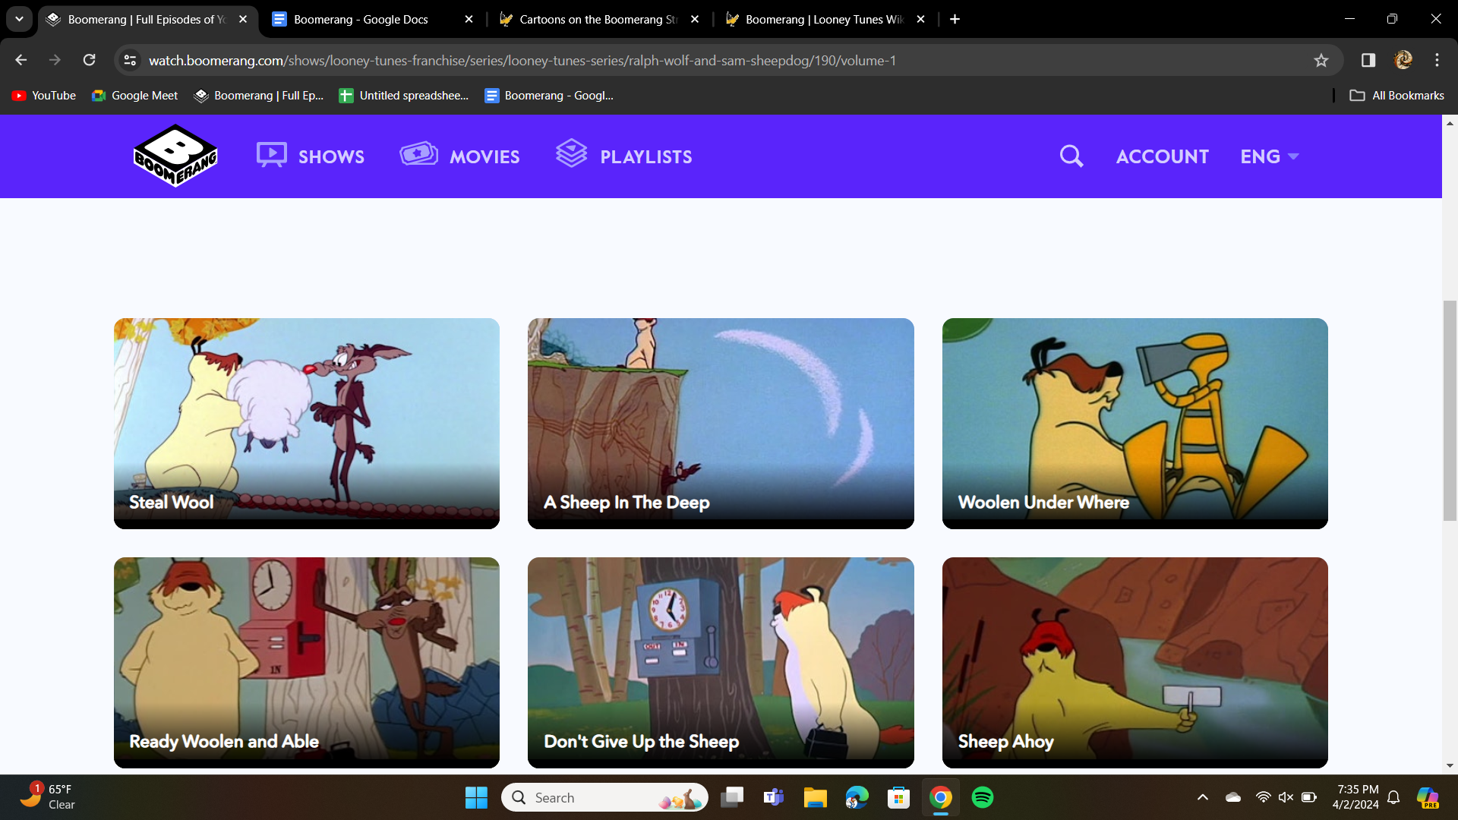Expand the tab search dropdown arrow
1458x820 pixels.
click(19, 19)
